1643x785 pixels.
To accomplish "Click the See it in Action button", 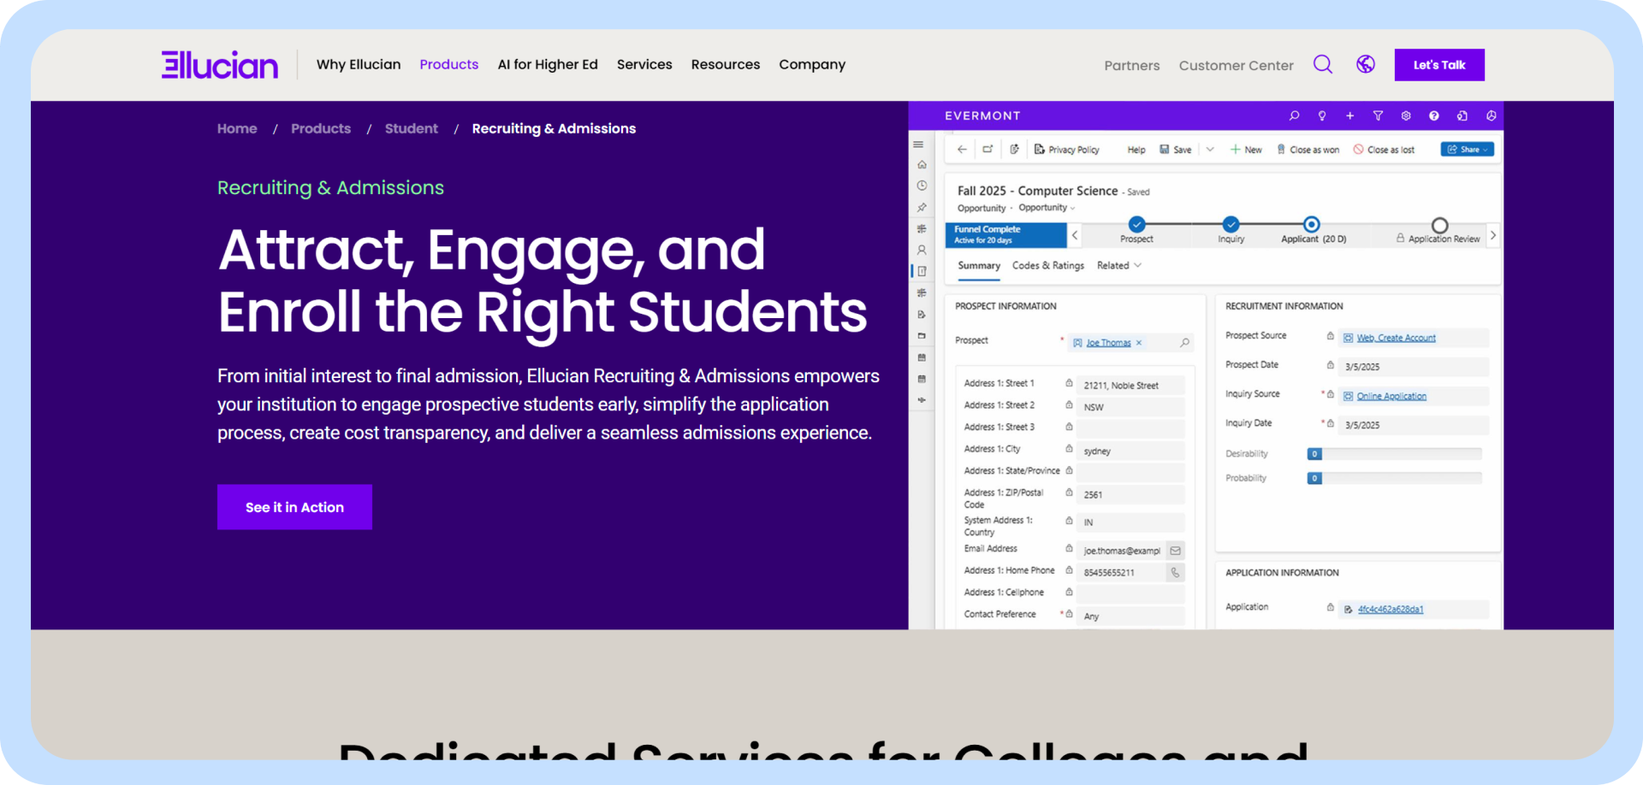I will tap(294, 507).
